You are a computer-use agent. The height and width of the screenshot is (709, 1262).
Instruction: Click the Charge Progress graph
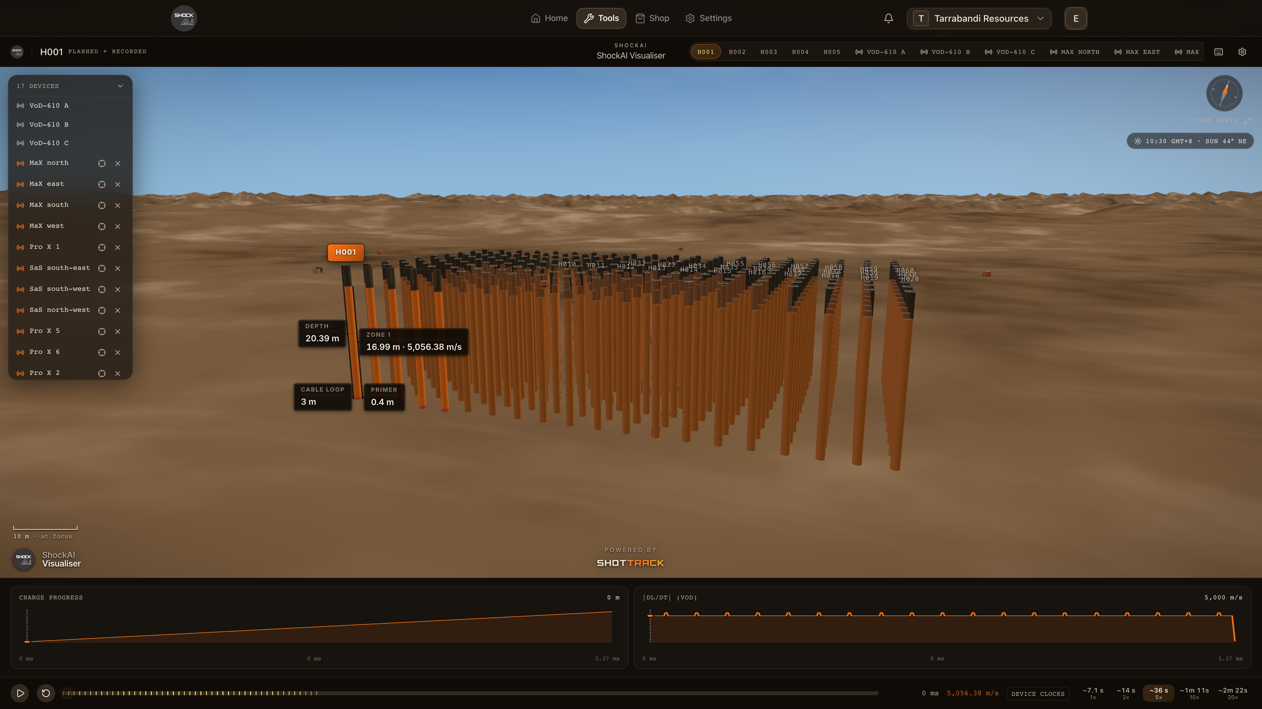coord(319,627)
